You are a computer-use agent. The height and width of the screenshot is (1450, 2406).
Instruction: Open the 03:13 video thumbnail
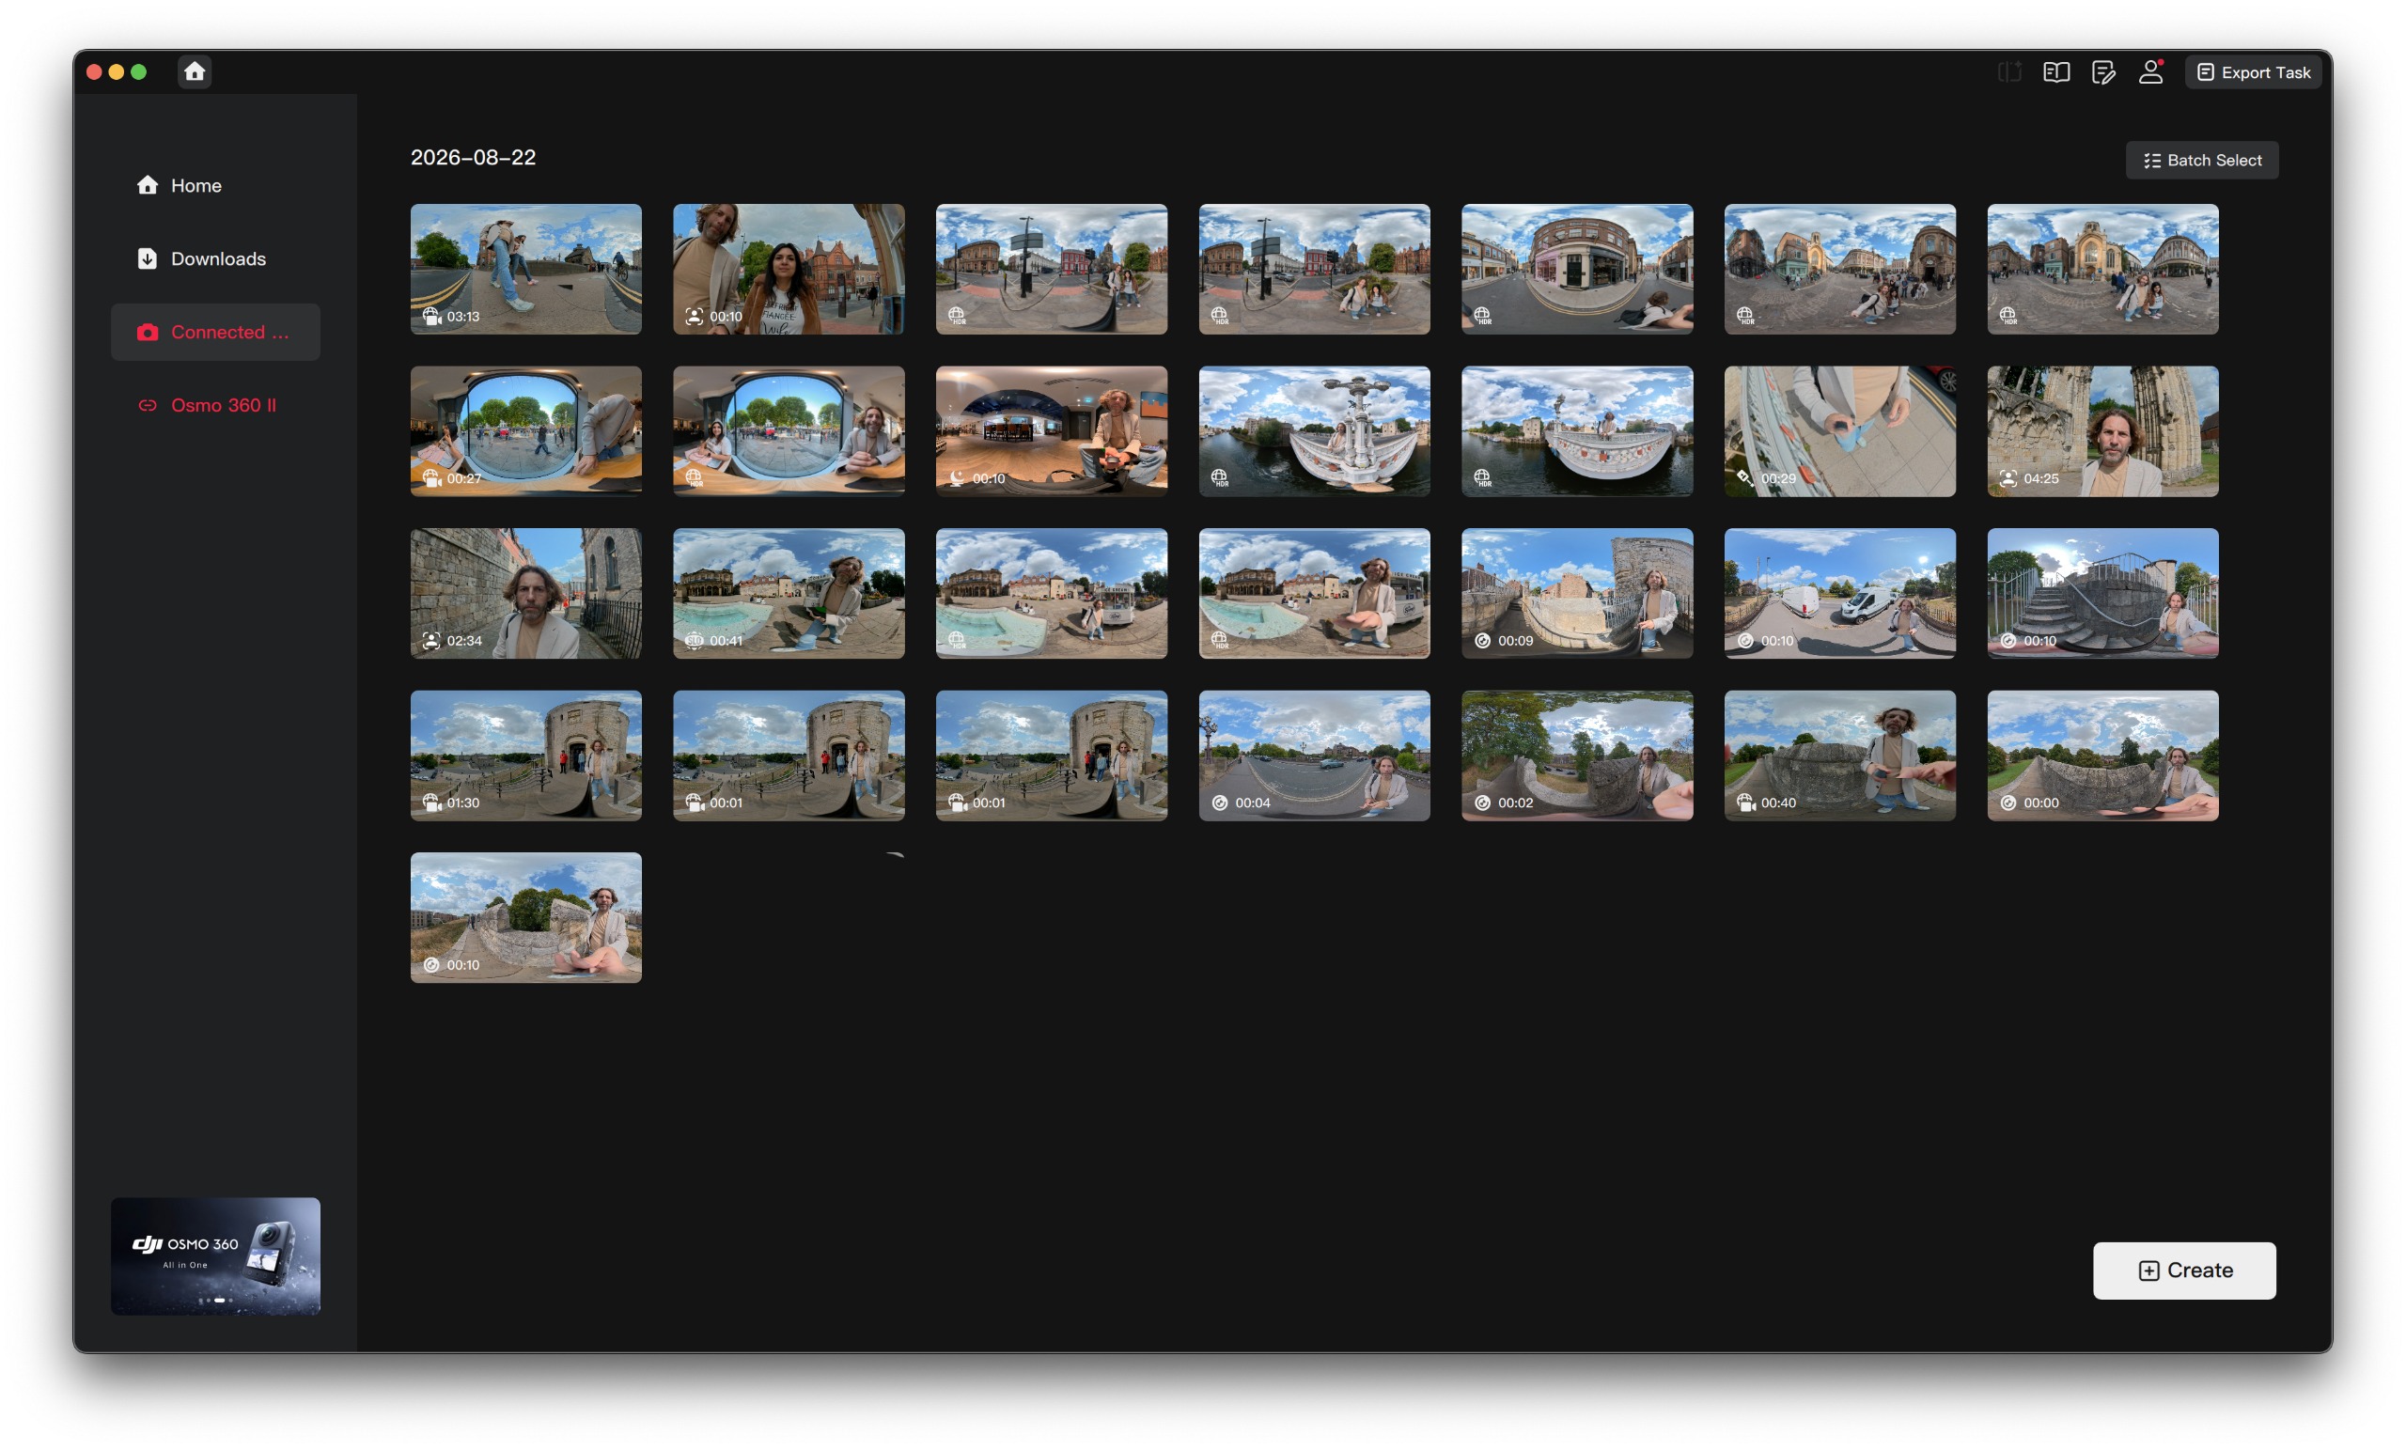pos(525,269)
